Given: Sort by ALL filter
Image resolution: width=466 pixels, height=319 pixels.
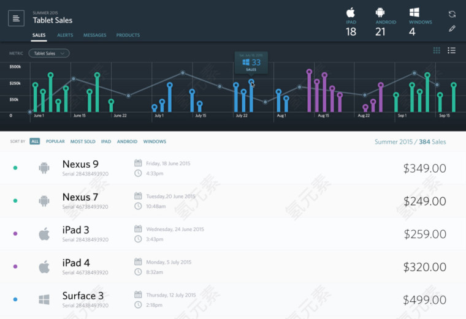Looking at the screenshot, I should (35, 141).
